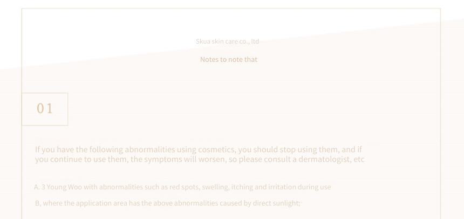Click the line beginning 'you continue to use them'
The height and width of the screenshot is (219, 464).
coord(200,159)
